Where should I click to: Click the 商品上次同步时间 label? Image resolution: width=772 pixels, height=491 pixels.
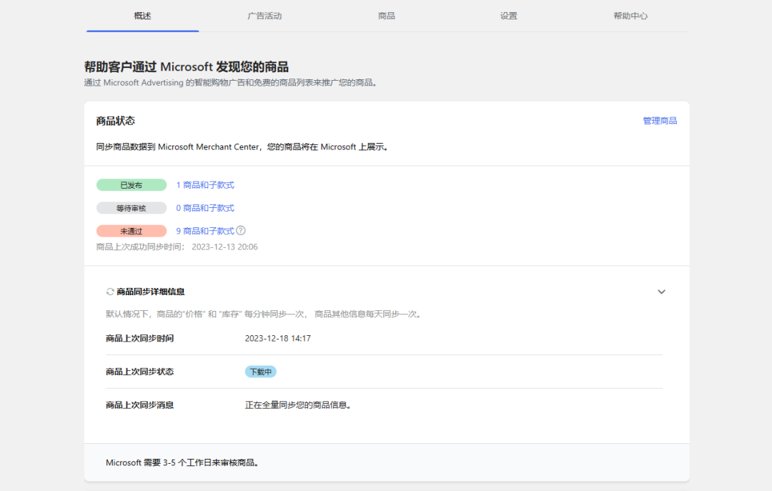(x=140, y=338)
